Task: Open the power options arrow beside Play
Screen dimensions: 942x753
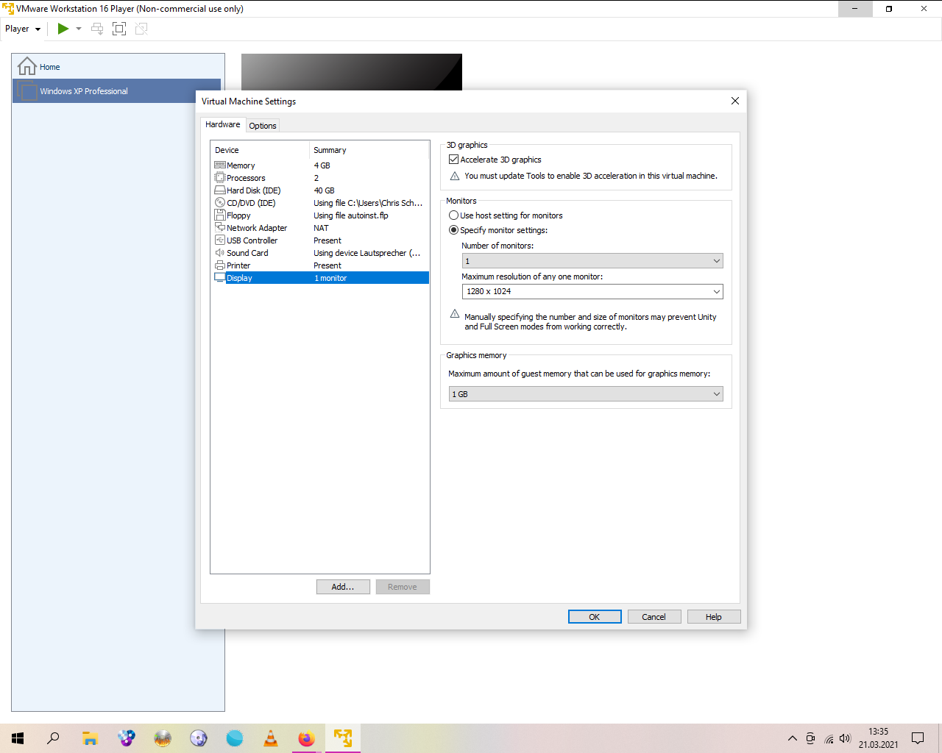Action: coord(79,29)
